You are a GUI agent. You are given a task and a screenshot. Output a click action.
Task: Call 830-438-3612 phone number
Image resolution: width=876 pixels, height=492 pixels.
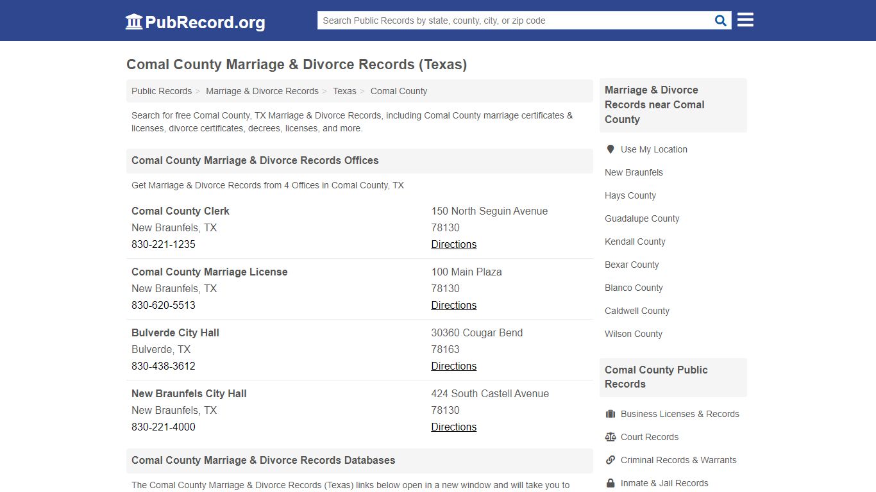click(164, 366)
